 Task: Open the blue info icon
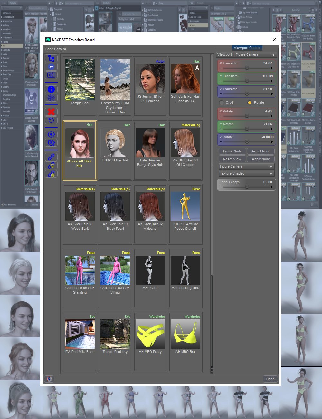[51, 89]
